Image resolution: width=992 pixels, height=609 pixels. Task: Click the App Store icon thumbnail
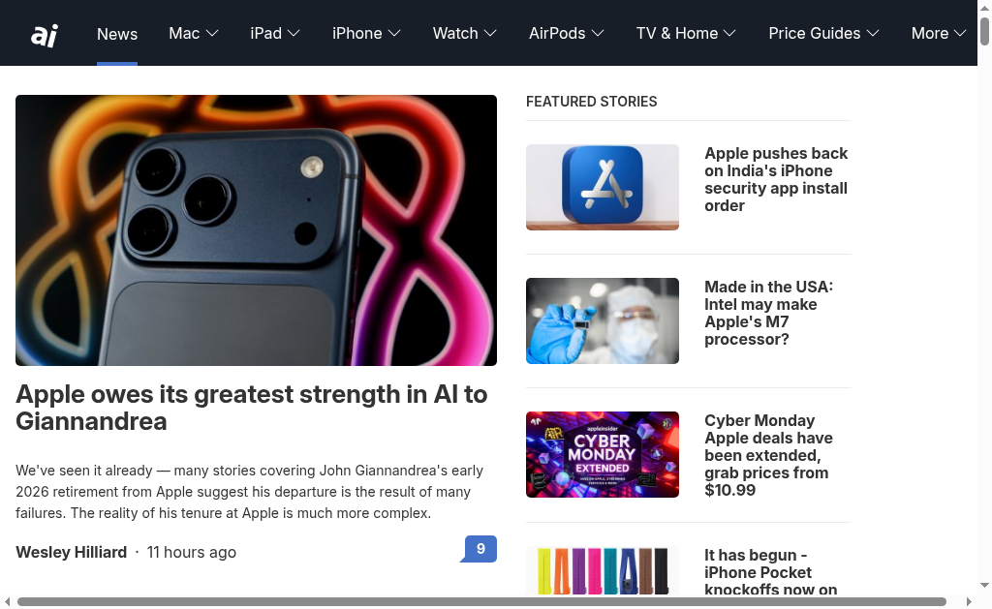[x=603, y=187]
